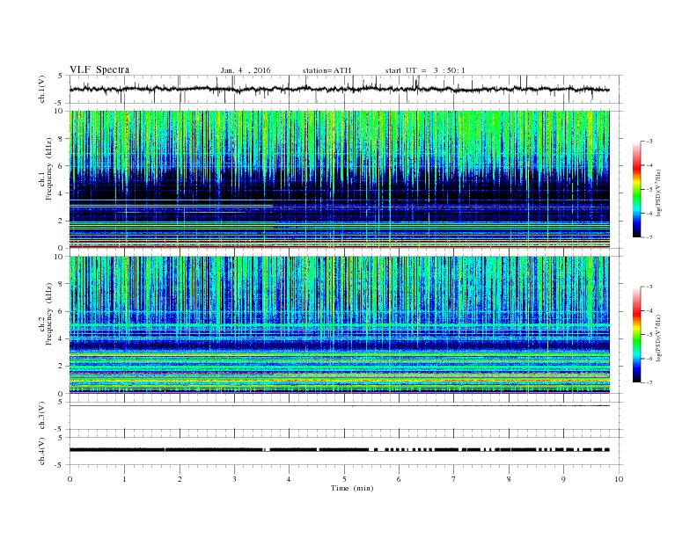697x538 pixels.
Task: Click the ch.4 black signal bar
Action: coord(340,450)
